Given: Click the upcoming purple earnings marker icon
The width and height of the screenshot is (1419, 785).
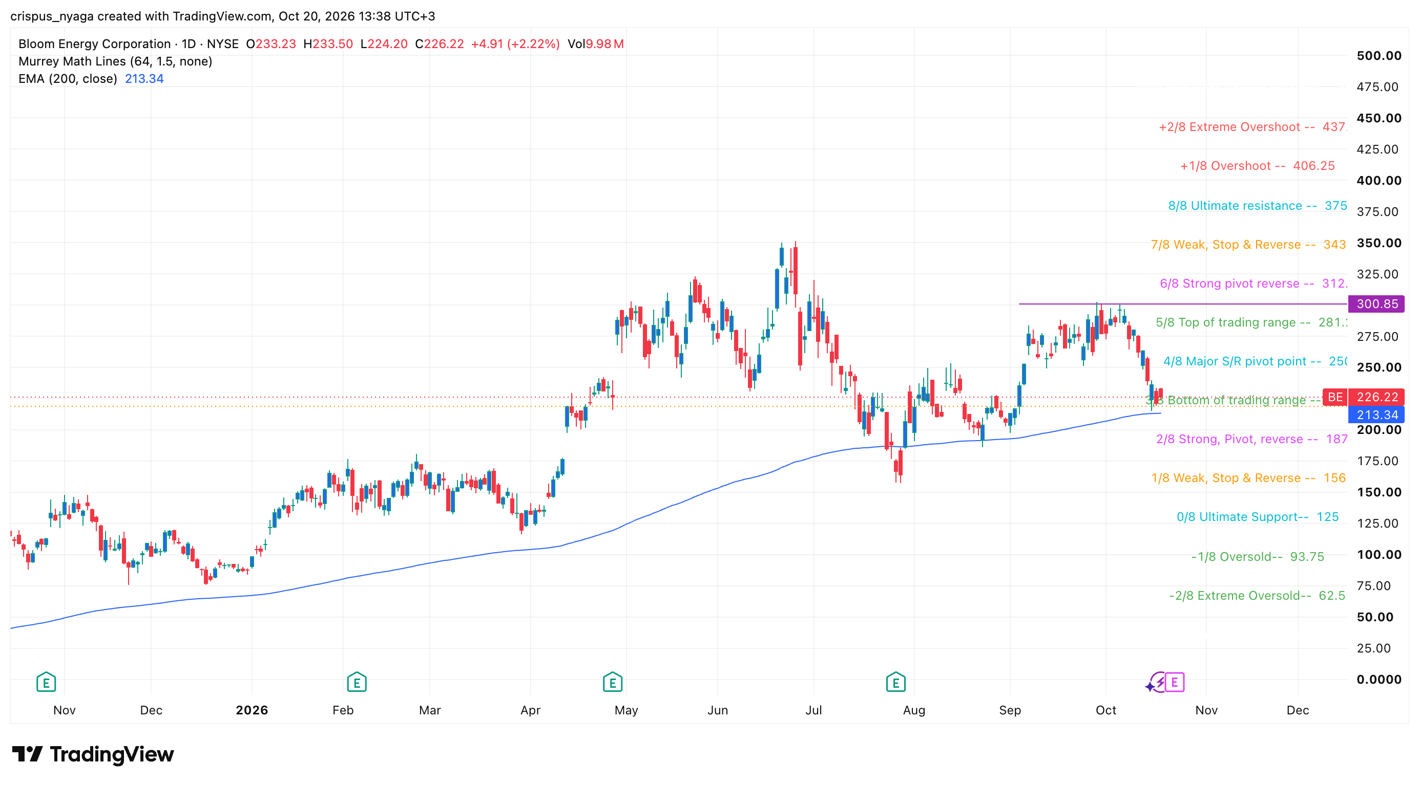Looking at the screenshot, I should pos(1175,682).
